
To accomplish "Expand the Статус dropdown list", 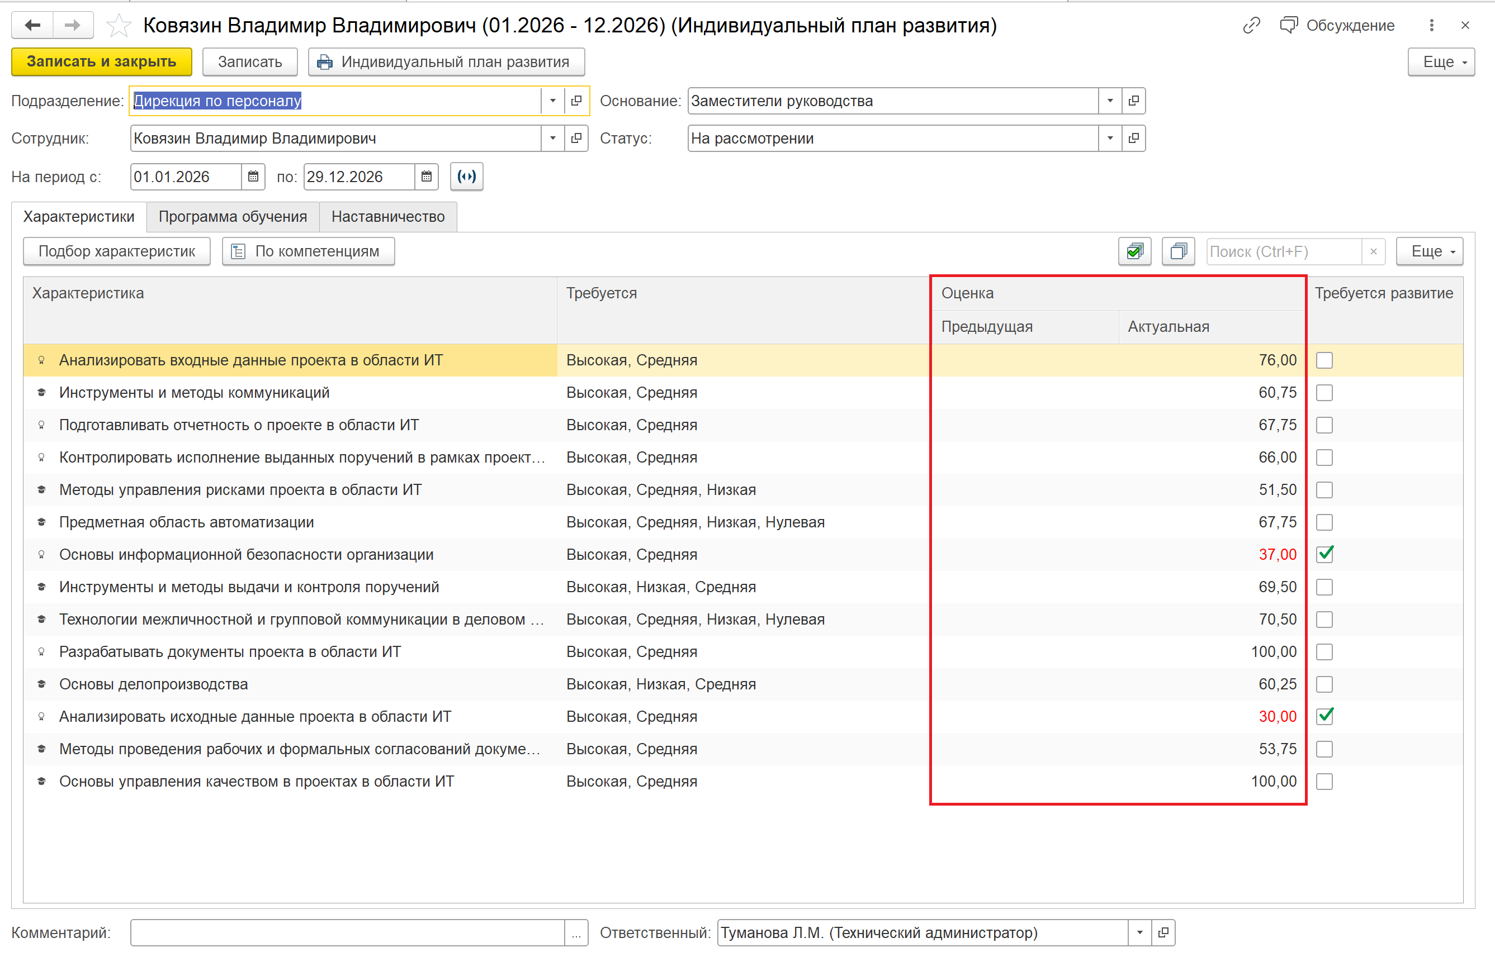I will (x=1110, y=138).
